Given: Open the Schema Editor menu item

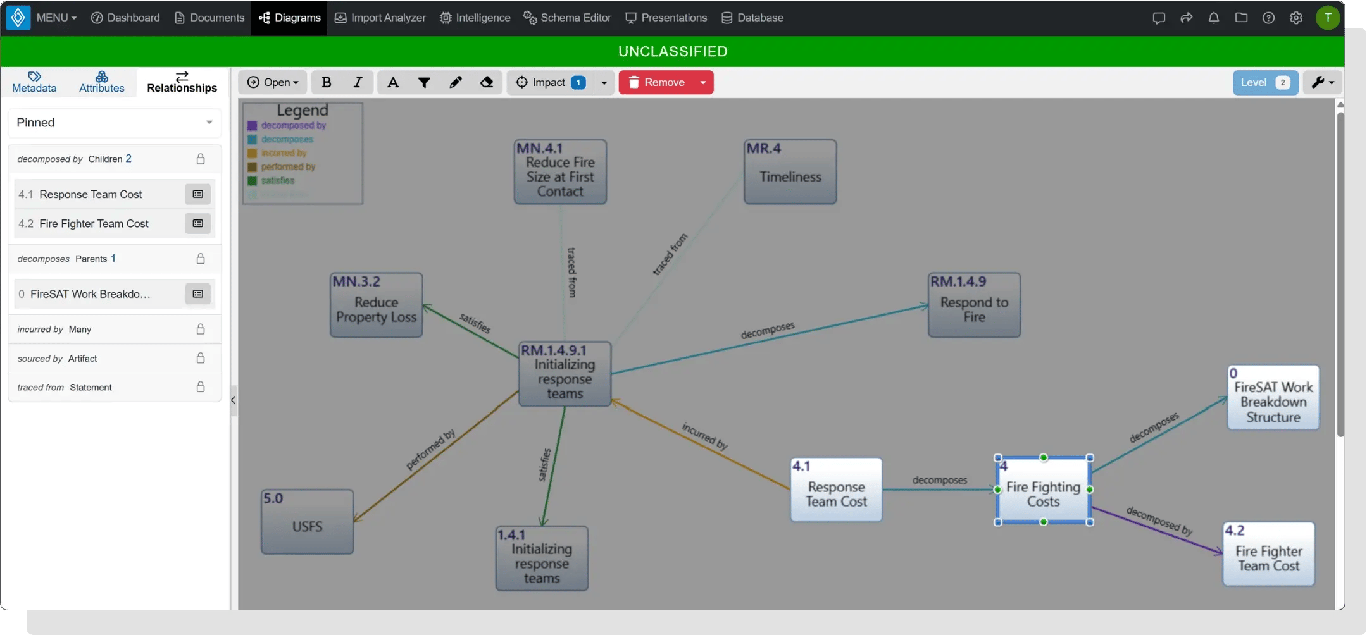Looking at the screenshot, I should pyautogui.click(x=567, y=18).
